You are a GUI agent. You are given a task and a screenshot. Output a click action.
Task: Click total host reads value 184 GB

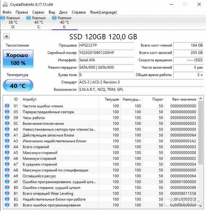click(x=188, y=45)
